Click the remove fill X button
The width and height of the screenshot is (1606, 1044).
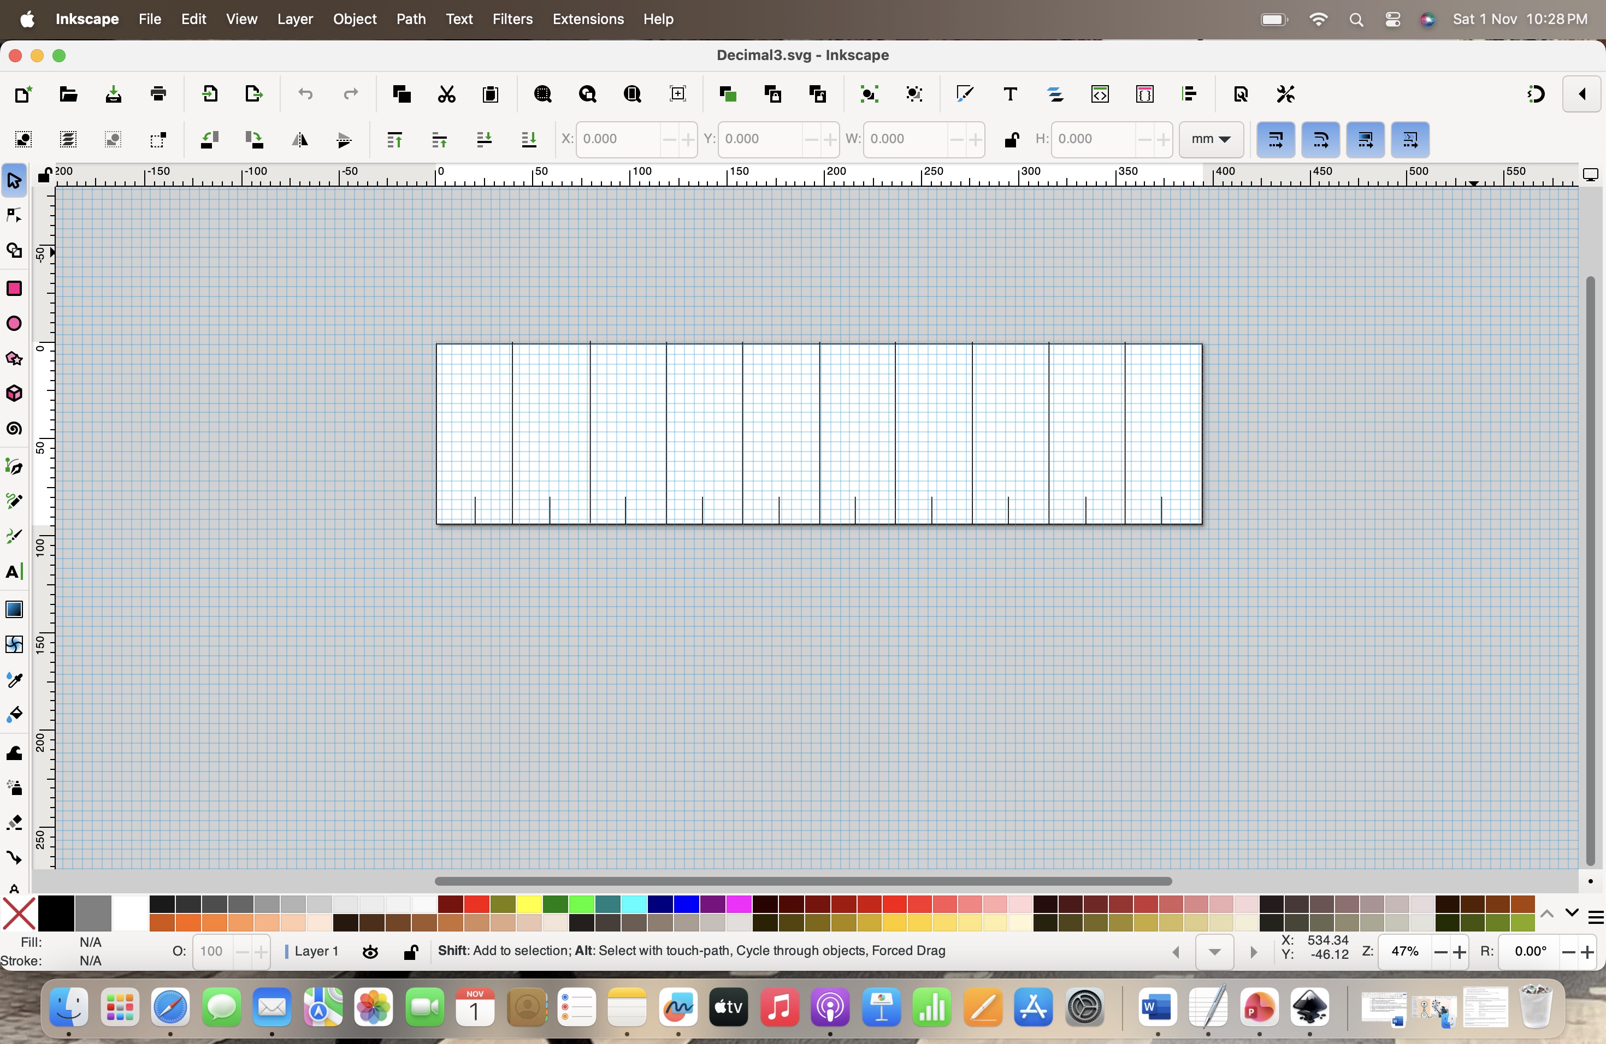[19, 914]
